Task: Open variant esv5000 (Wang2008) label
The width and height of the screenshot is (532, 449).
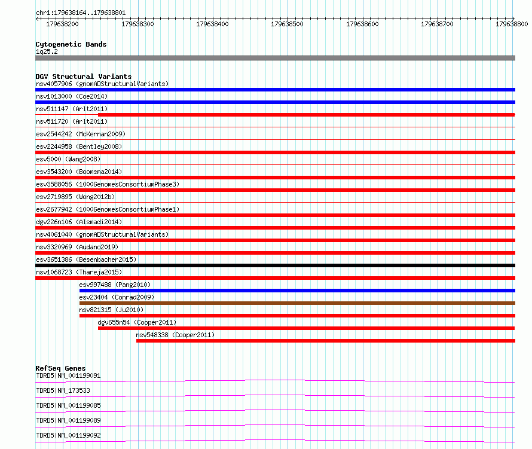Action: 68,159
